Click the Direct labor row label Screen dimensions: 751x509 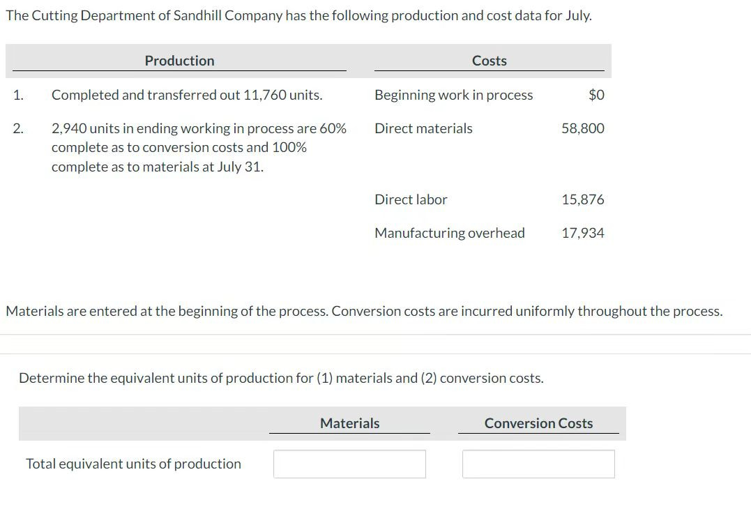(411, 199)
